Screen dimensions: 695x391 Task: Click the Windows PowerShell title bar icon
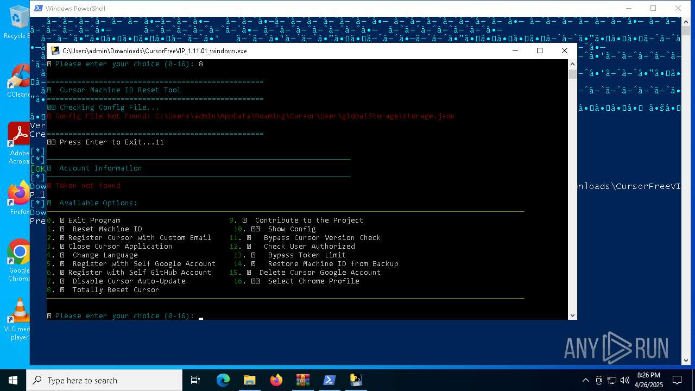(x=38, y=8)
